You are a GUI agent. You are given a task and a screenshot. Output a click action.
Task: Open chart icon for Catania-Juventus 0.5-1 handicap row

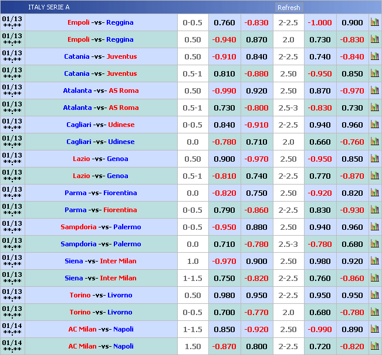[x=374, y=73]
